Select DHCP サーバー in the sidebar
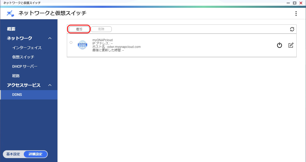306x162 pixels. click(25, 66)
